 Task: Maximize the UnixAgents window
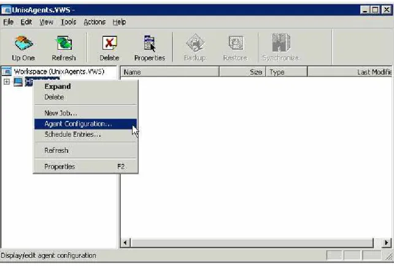(376, 10)
